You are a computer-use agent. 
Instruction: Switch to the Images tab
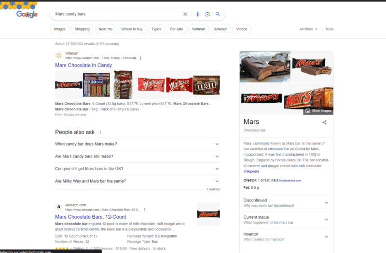tap(60, 29)
